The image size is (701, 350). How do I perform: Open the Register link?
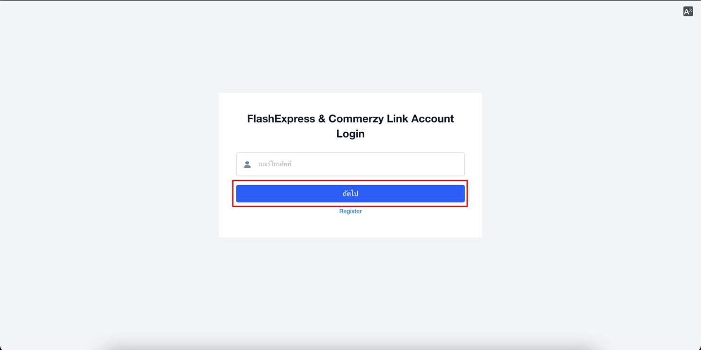pyautogui.click(x=350, y=211)
